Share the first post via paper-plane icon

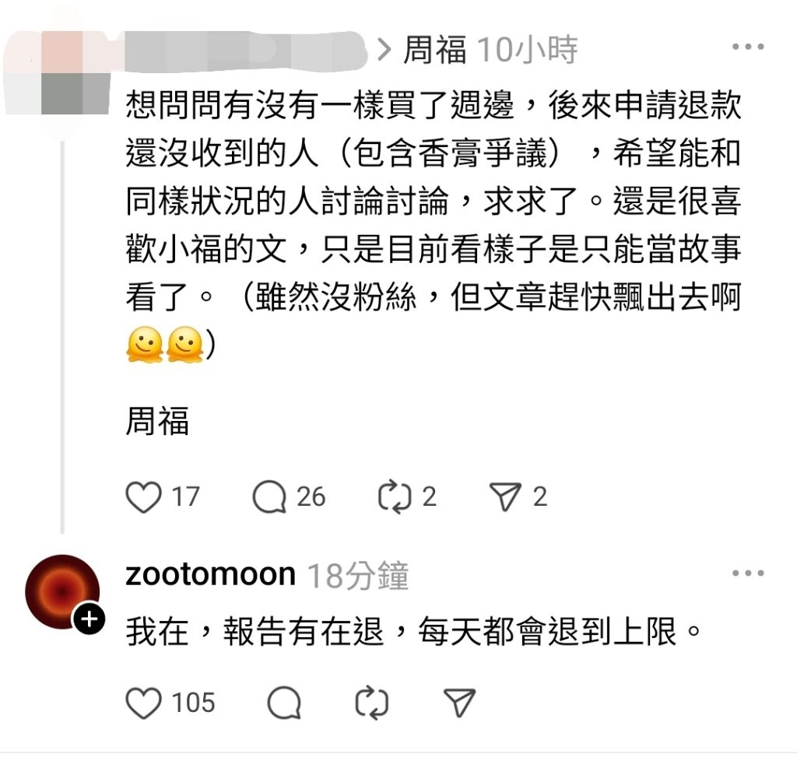click(x=505, y=496)
